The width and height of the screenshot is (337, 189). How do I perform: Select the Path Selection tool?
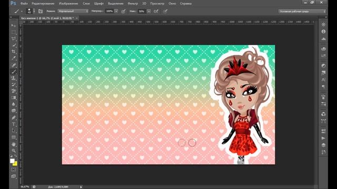[14, 131]
